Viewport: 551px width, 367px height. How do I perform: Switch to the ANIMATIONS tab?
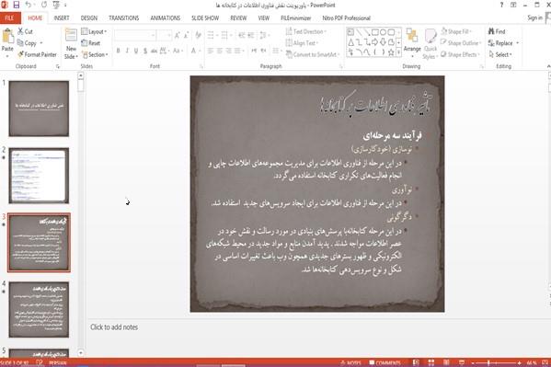(166, 17)
